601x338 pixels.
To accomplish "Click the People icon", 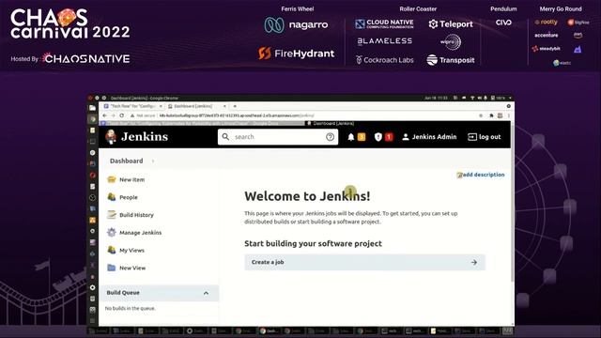I will (x=112, y=197).
